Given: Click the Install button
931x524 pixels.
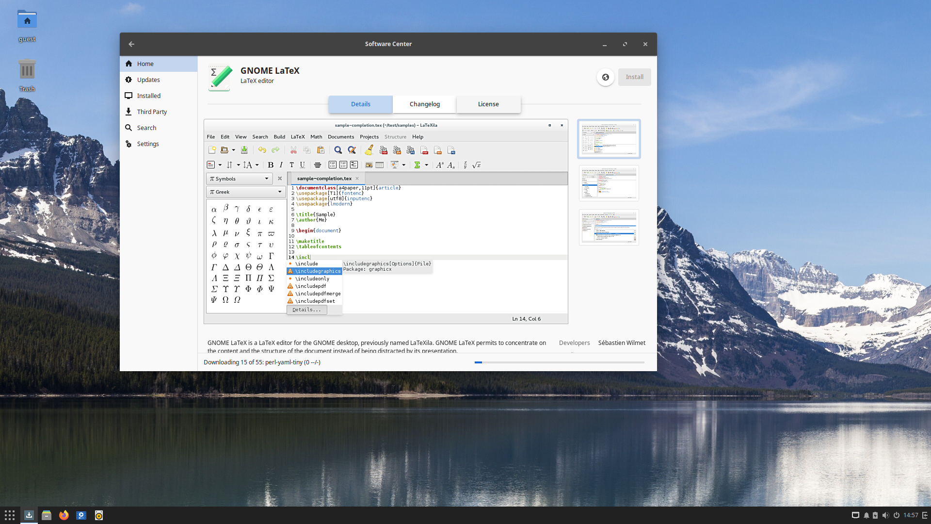Looking at the screenshot, I should click(x=634, y=77).
